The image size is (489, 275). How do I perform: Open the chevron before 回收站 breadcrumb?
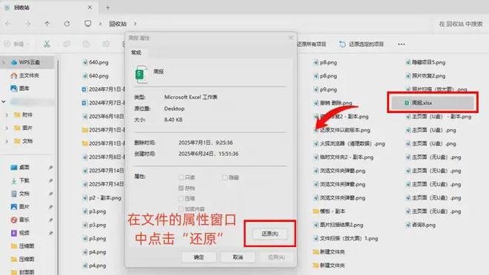coord(101,24)
